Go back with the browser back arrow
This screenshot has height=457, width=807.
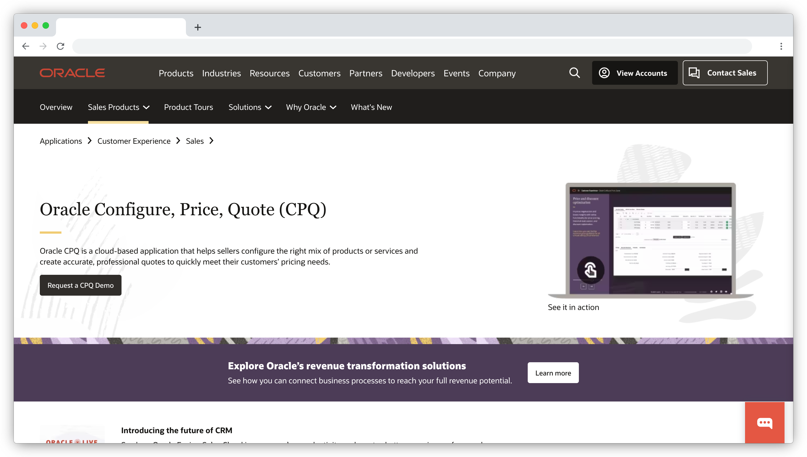pos(26,46)
